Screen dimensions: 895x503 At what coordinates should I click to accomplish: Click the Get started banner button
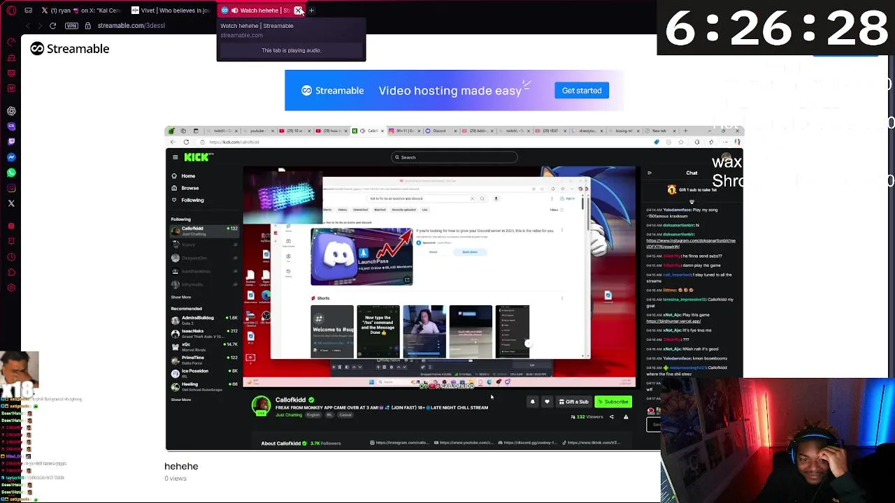(581, 90)
